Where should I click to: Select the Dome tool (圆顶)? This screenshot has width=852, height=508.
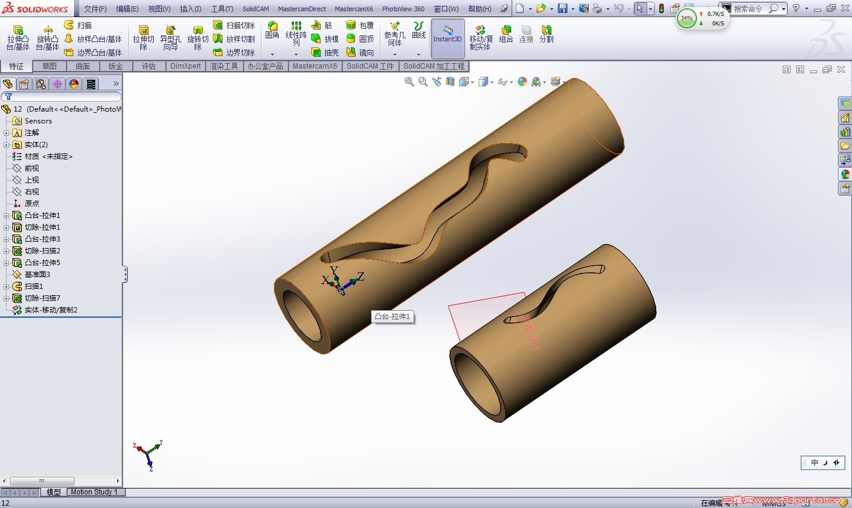tap(360, 39)
